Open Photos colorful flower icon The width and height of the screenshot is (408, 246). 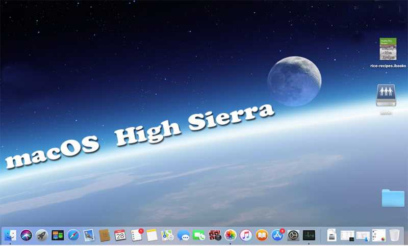(x=231, y=235)
